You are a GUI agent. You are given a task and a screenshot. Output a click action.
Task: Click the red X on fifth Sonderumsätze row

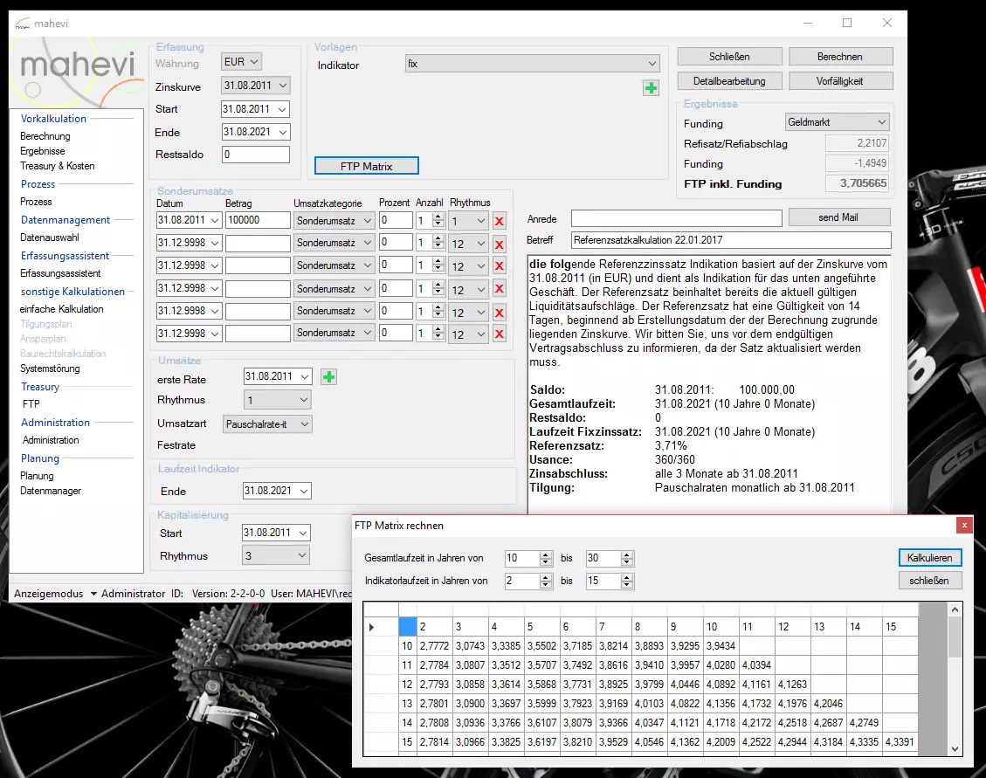(500, 312)
